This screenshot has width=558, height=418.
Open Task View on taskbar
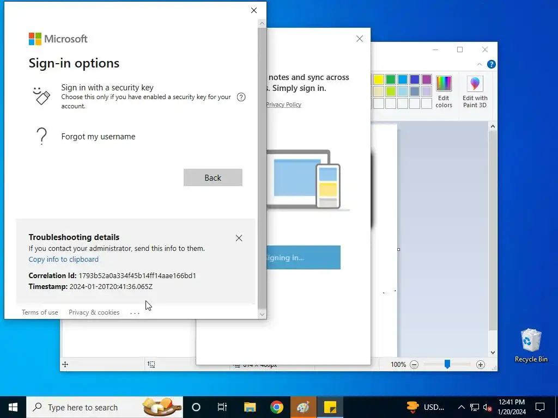coord(222,407)
